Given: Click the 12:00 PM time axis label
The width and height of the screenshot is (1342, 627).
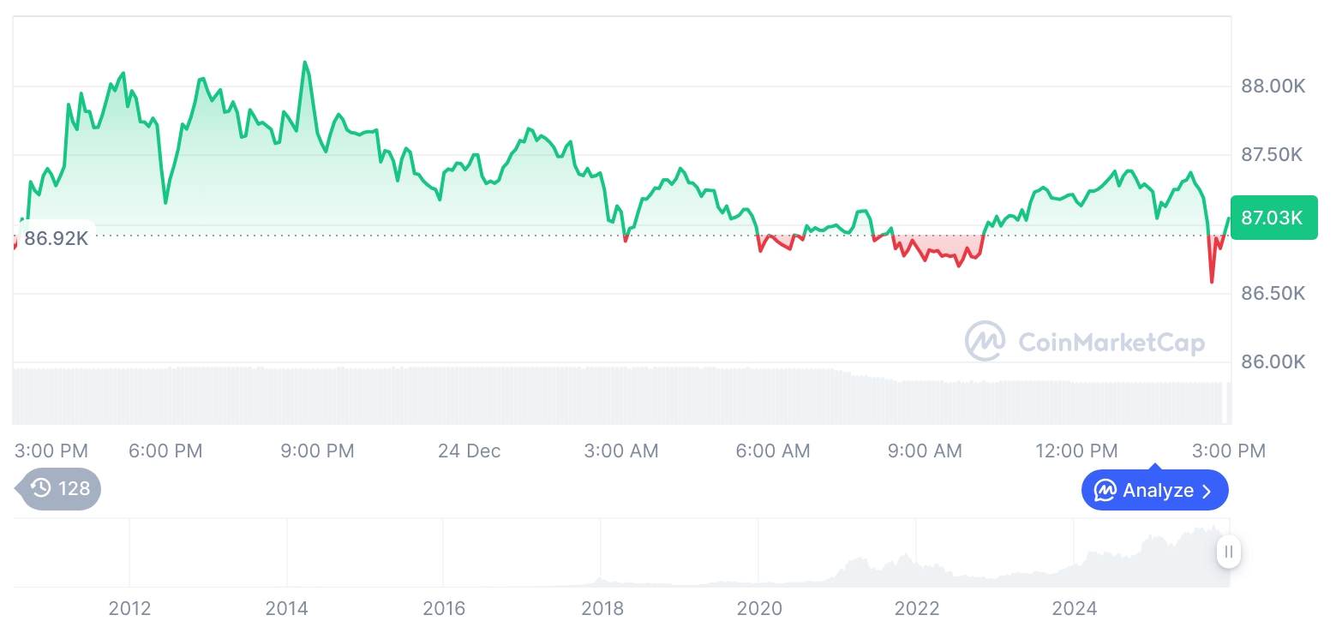Looking at the screenshot, I should coord(1076,451).
